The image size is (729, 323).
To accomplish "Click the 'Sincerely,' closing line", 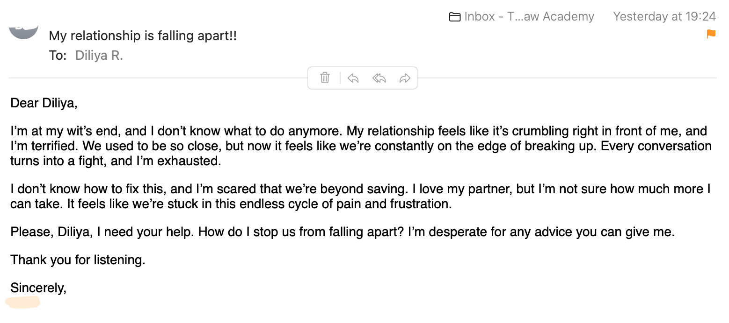I will 38,288.
